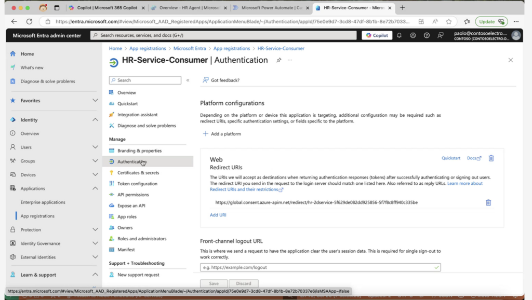Open browser menu with three dots
532x300 pixels.
516,21
